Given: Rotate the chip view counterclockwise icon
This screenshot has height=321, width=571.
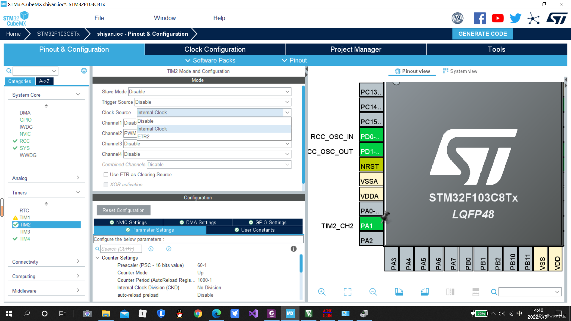Looking at the screenshot, I should [425, 292].
